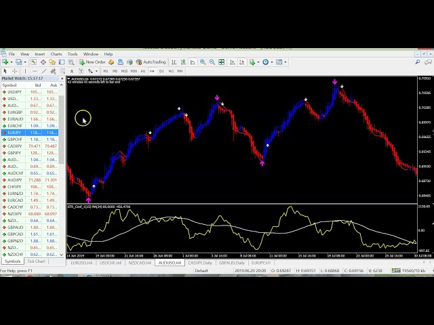
Task: Click the New Order toolbar button
Action: tap(92, 62)
